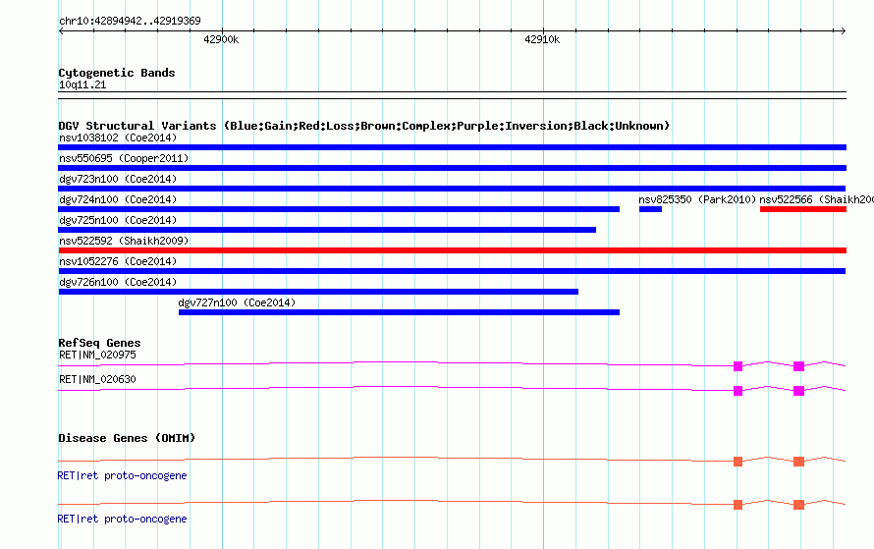Click the ruler's right arrow end

(844, 30)
